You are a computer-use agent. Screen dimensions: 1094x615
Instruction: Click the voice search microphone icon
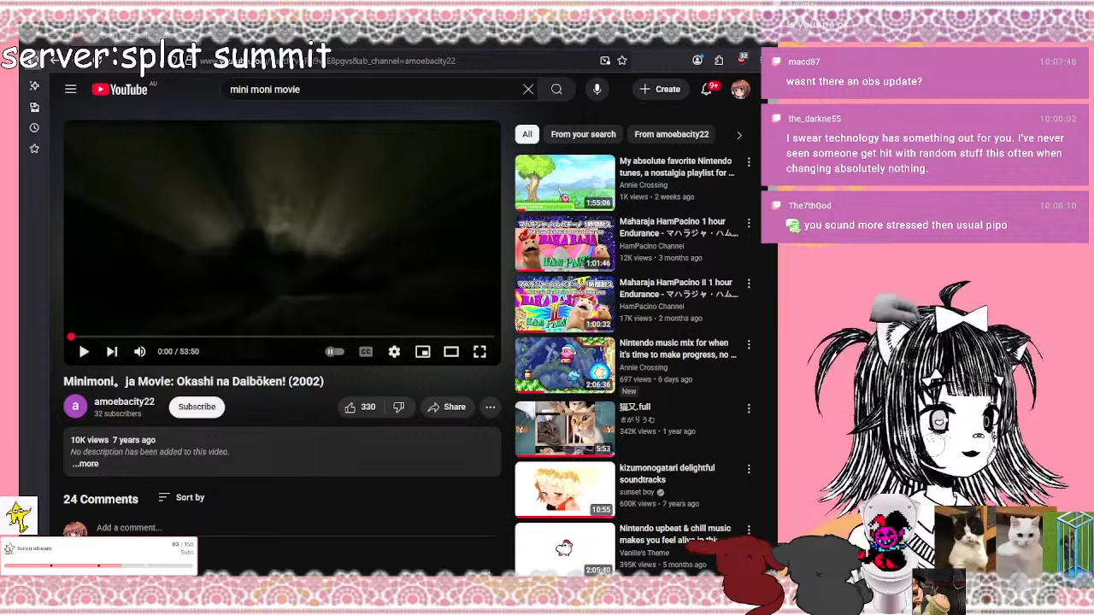[597, 89]
